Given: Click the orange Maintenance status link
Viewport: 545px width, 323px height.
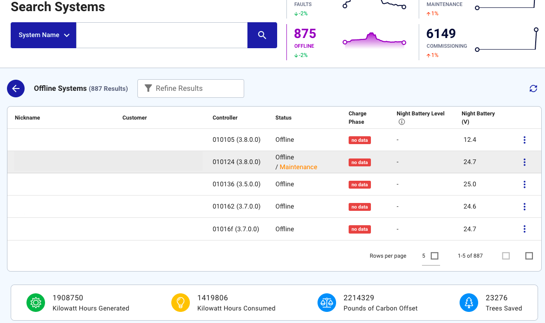Looking at the screenshot, I should coord(298,167).
